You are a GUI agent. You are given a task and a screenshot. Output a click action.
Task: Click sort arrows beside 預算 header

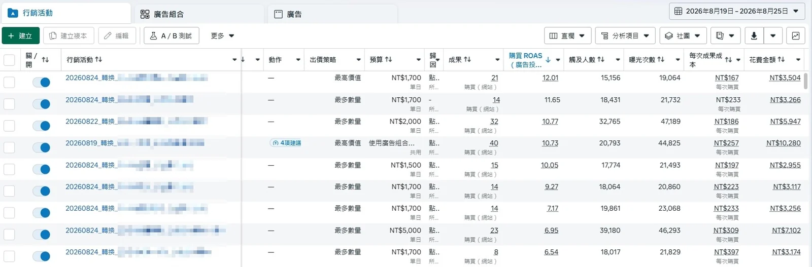click(x=388, y=60)
